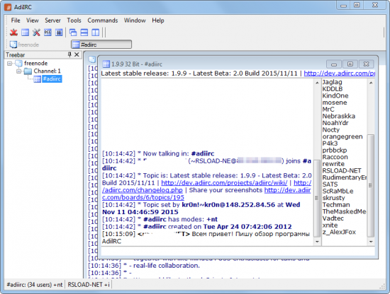
Task: Open the Tools menu
Action: pyautogui.click(x=74, y=20)
